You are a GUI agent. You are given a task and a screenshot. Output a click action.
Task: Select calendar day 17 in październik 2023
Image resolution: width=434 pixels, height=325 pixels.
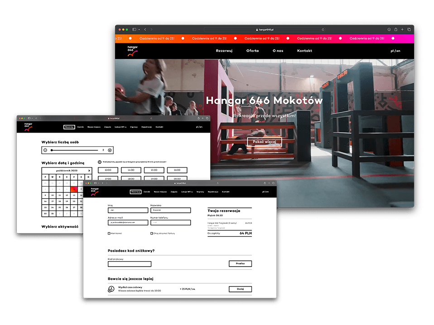click(52, 201)
